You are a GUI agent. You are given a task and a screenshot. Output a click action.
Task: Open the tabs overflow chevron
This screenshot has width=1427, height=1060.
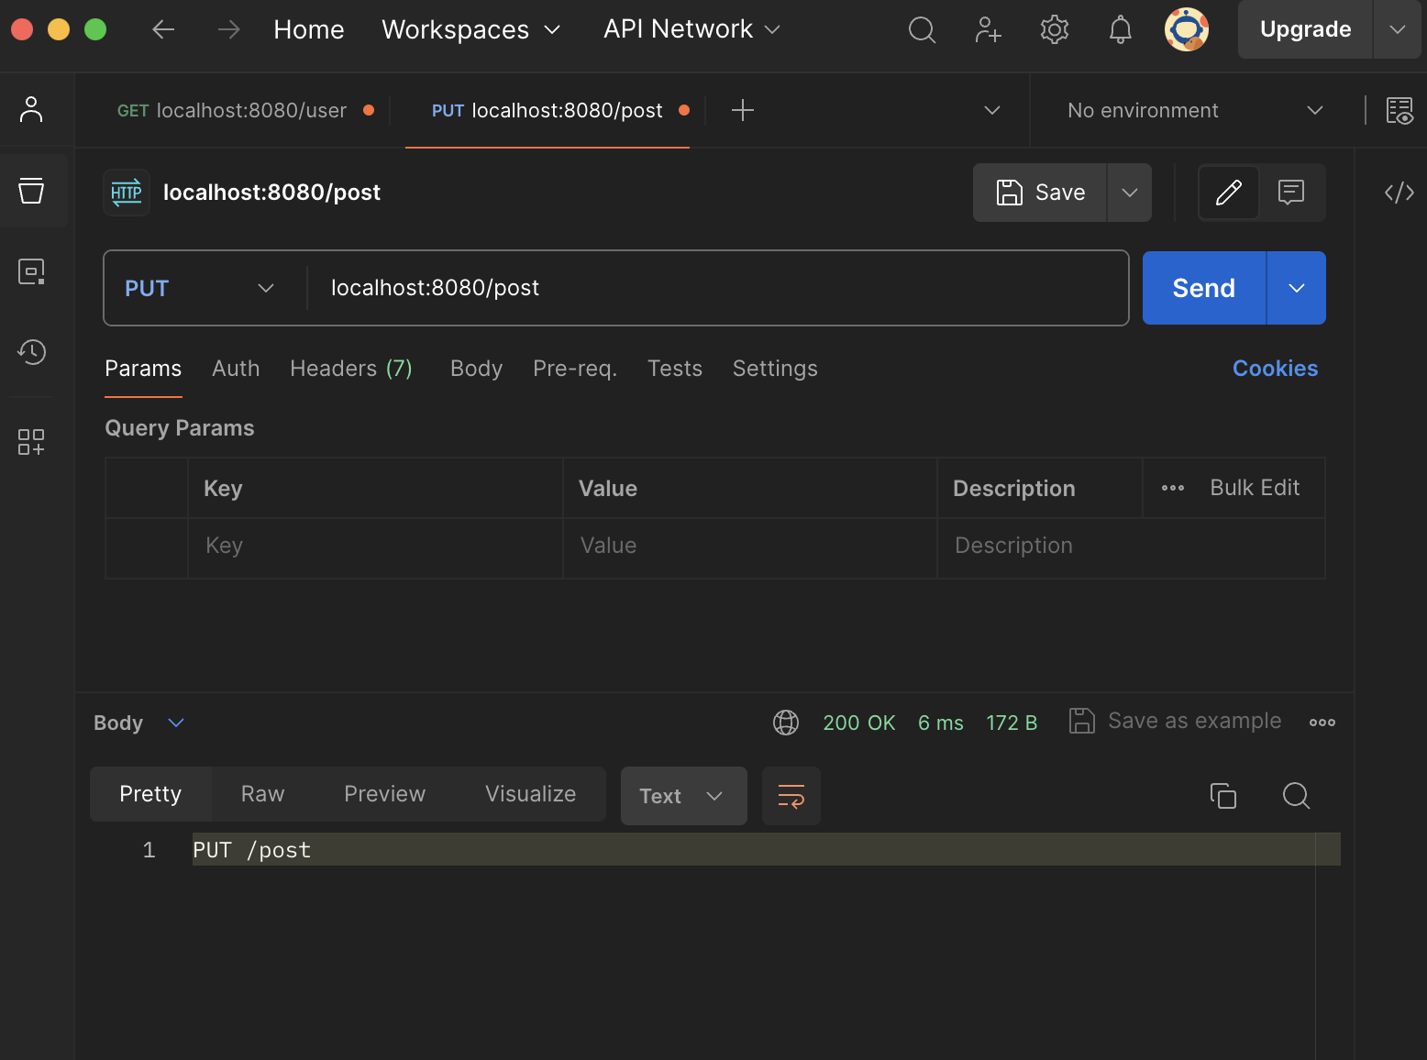992,110
